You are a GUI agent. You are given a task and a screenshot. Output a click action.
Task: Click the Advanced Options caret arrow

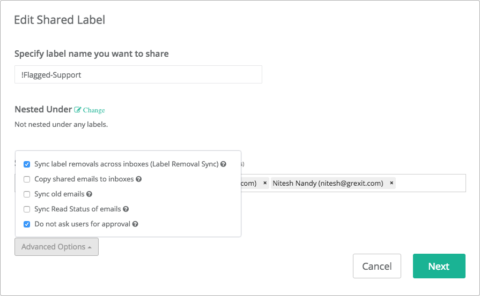click(x=90, y=247)
